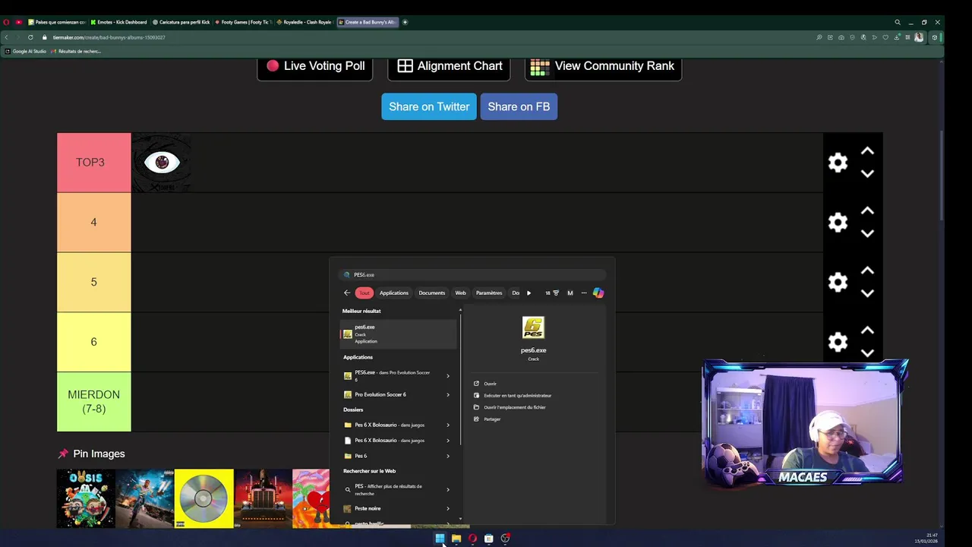
Task: Open settings gear for tier 5
Action: [838, 282]
